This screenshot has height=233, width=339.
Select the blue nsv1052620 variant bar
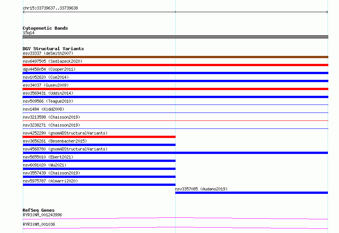[x=175, y=81]
